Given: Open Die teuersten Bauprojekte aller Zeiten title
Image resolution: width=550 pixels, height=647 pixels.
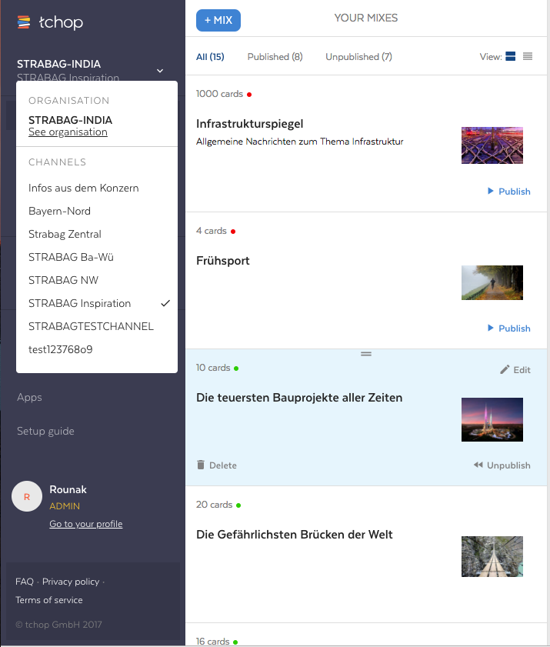Looking at the screenshot, I should (x=299, y=398).
